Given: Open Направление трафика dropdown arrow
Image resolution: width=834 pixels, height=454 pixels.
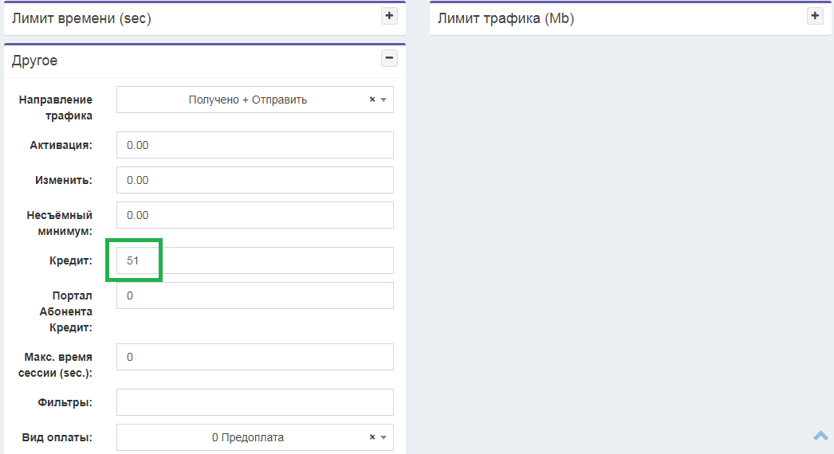Looking at the screenshot, I should click(384, 100).
